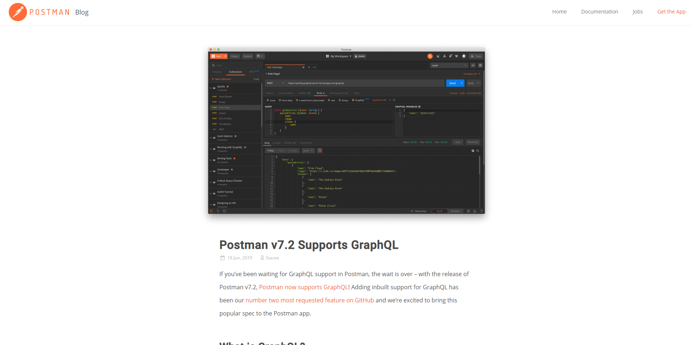Click the Find and Replace icon in the status bar

pyautogui.click(x=218, y=211)
